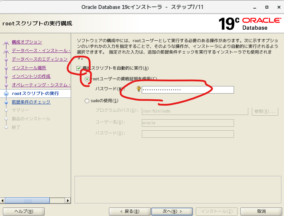Click the root password input field

click(188, 90)
